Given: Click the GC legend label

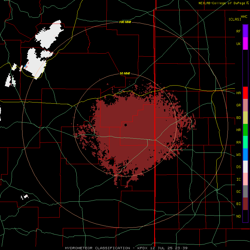Looking at the screenshot, I should (238, 191).
